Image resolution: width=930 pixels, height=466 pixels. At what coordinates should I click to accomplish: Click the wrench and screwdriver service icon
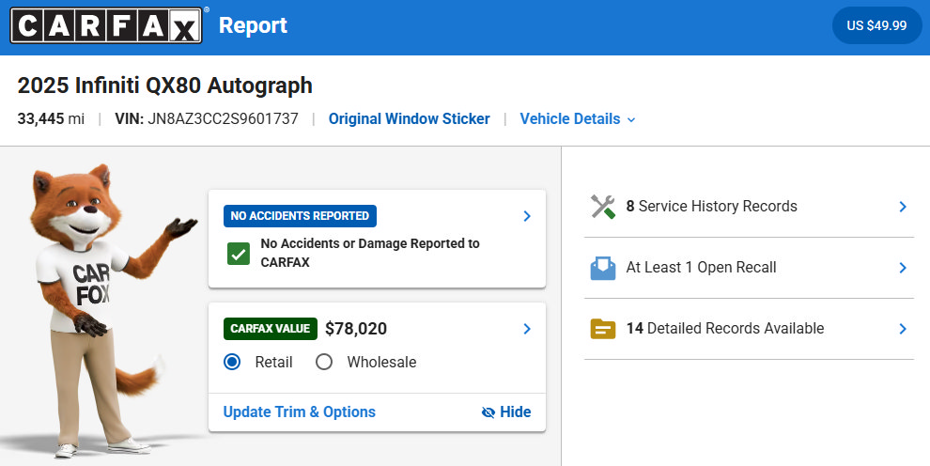click(x=602, y=207)
